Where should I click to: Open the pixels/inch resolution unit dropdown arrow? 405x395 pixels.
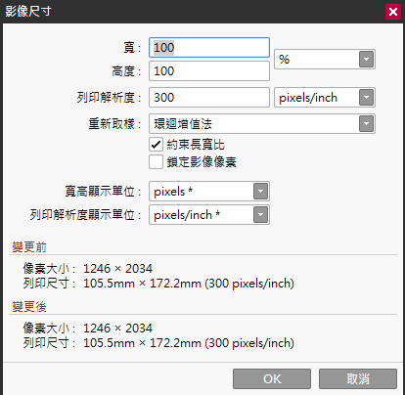pos(366,98)
